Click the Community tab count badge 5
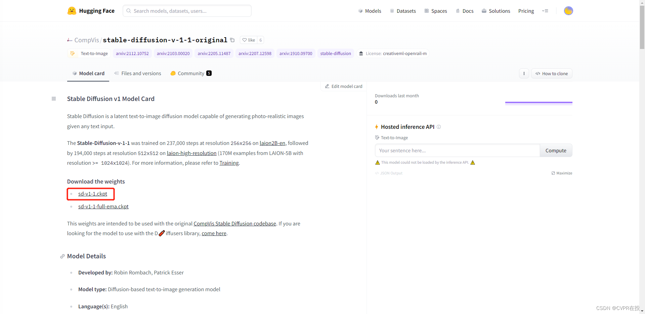 click(x=209, y=73)
